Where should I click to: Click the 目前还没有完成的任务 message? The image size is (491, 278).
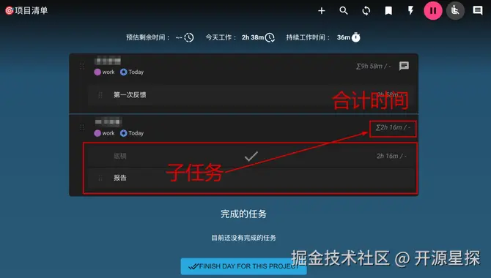243,238
